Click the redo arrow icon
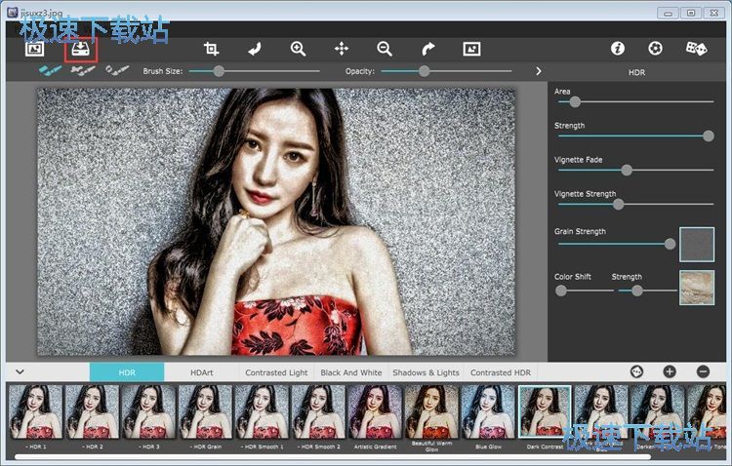This screenshot has height=466, width=732. tap(428, 49)
